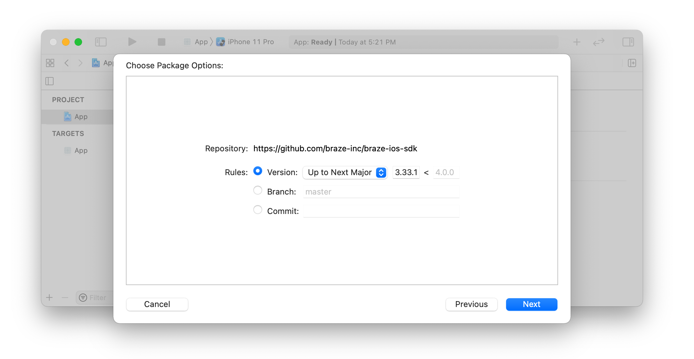Toggle the inspectors panel icon
The image size is (694, 359).
[x=628, y=42]
